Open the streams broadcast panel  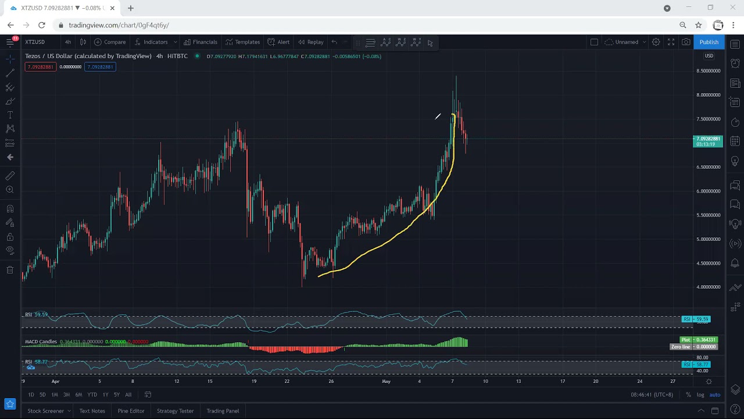click(x=735, y=243)
